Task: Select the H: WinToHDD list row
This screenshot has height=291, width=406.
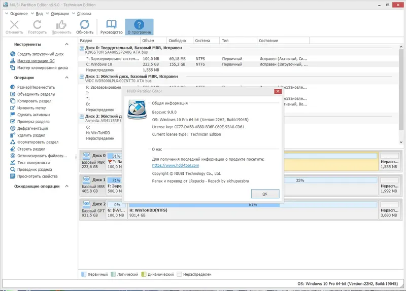Action: point(100,133)
